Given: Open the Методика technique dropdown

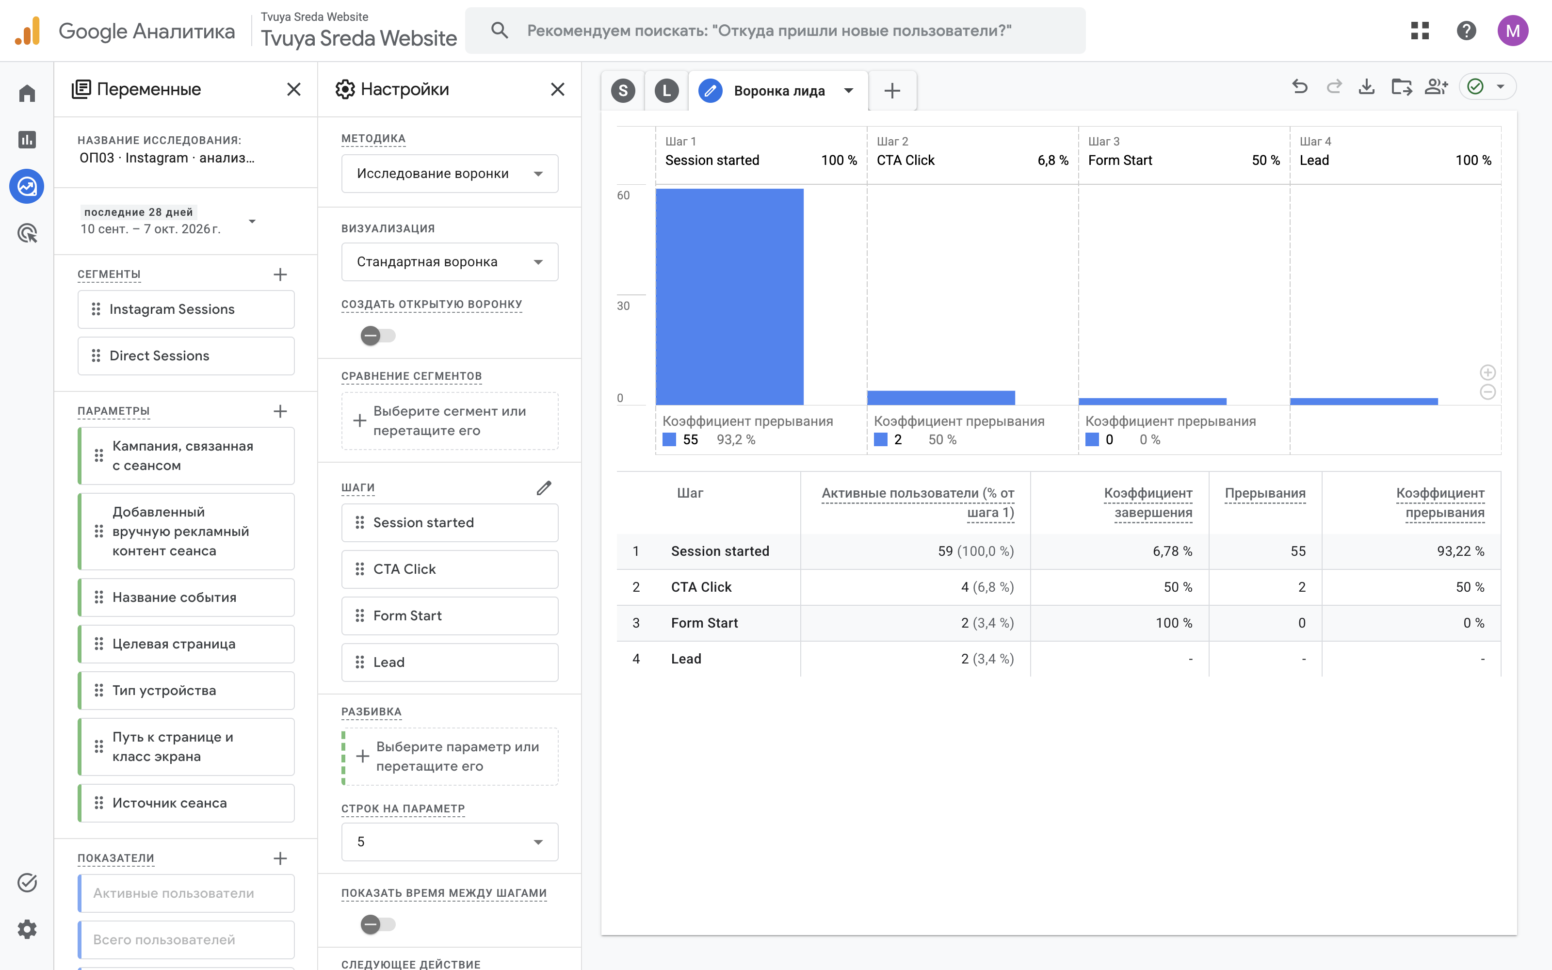Looking at the screenshot, I should click(x=450, y=173).
